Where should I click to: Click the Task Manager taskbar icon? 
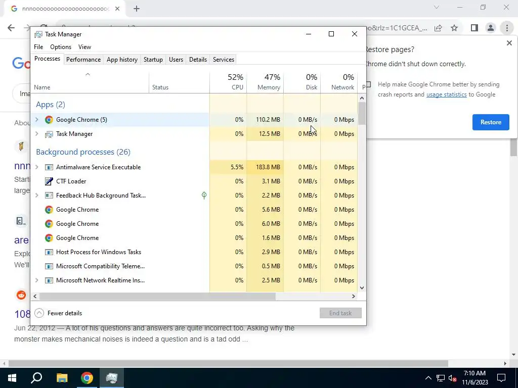click(x=112, y=378)
